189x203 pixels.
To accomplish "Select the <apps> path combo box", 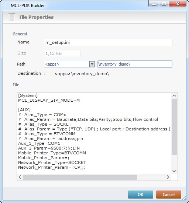I will [x=69, y=64].
